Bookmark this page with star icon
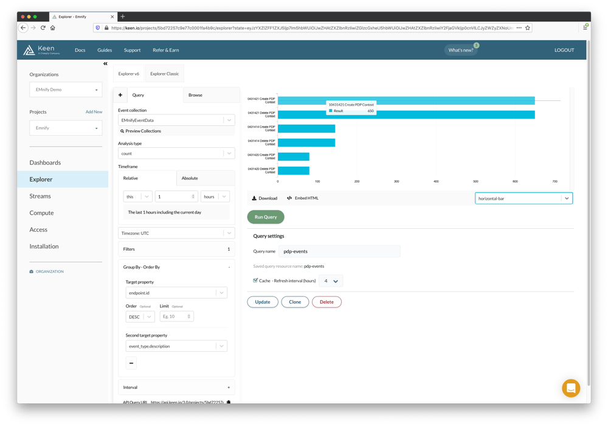 click(x=527, y=28)
